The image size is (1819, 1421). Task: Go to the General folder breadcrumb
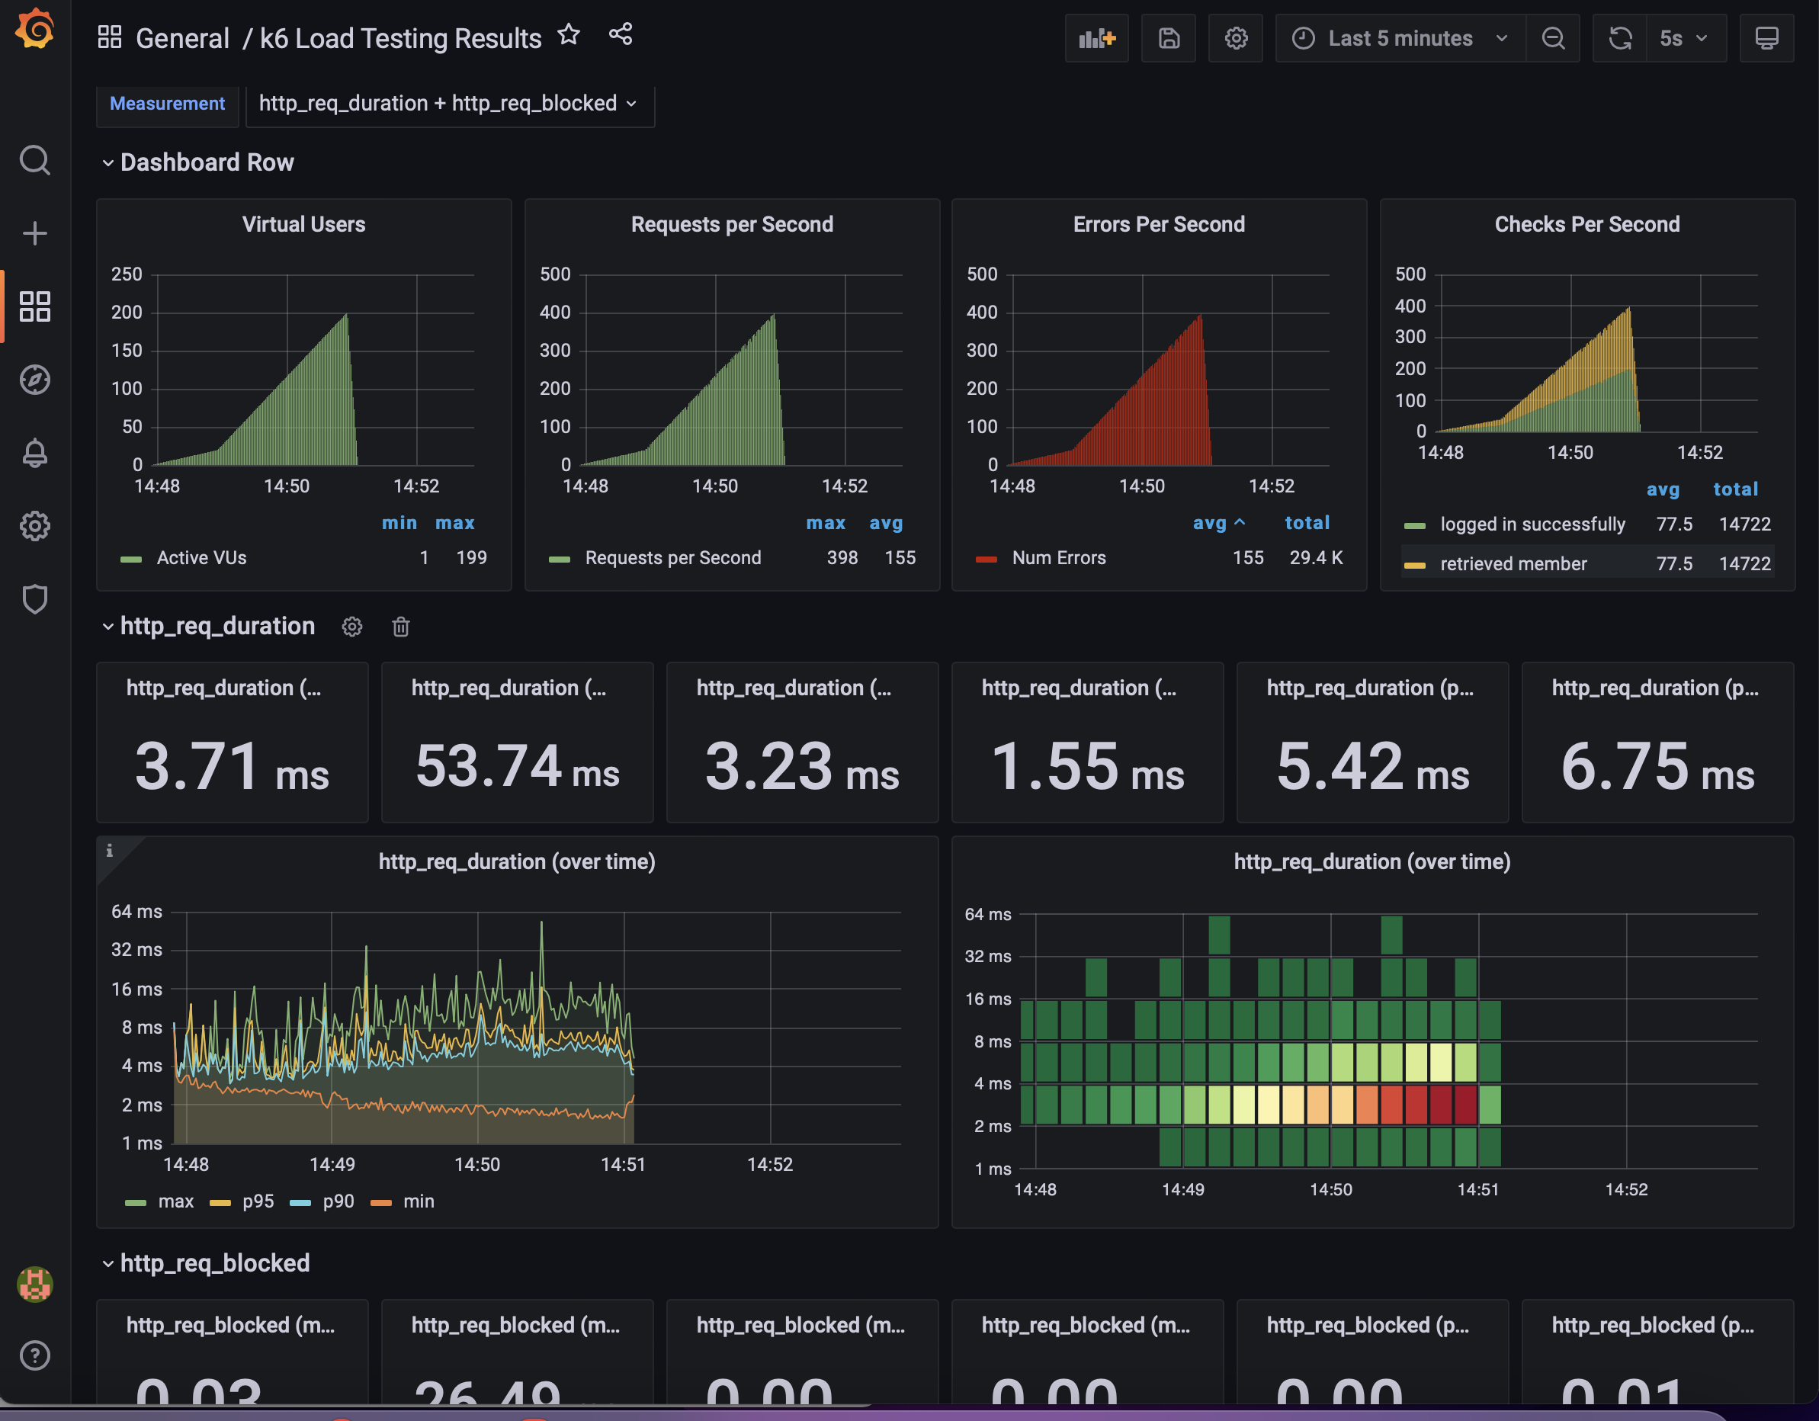(x=182, y=38)
